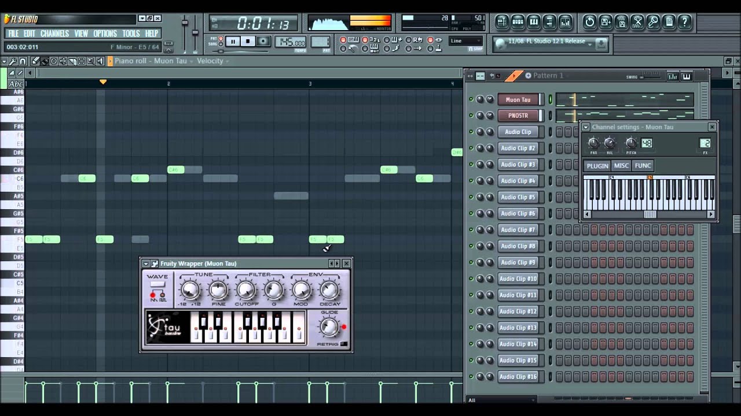Screen dimensions: 741x416
Task: Open the Velocity control dropdown in piano roll
Action: click(x=213, y=61)
